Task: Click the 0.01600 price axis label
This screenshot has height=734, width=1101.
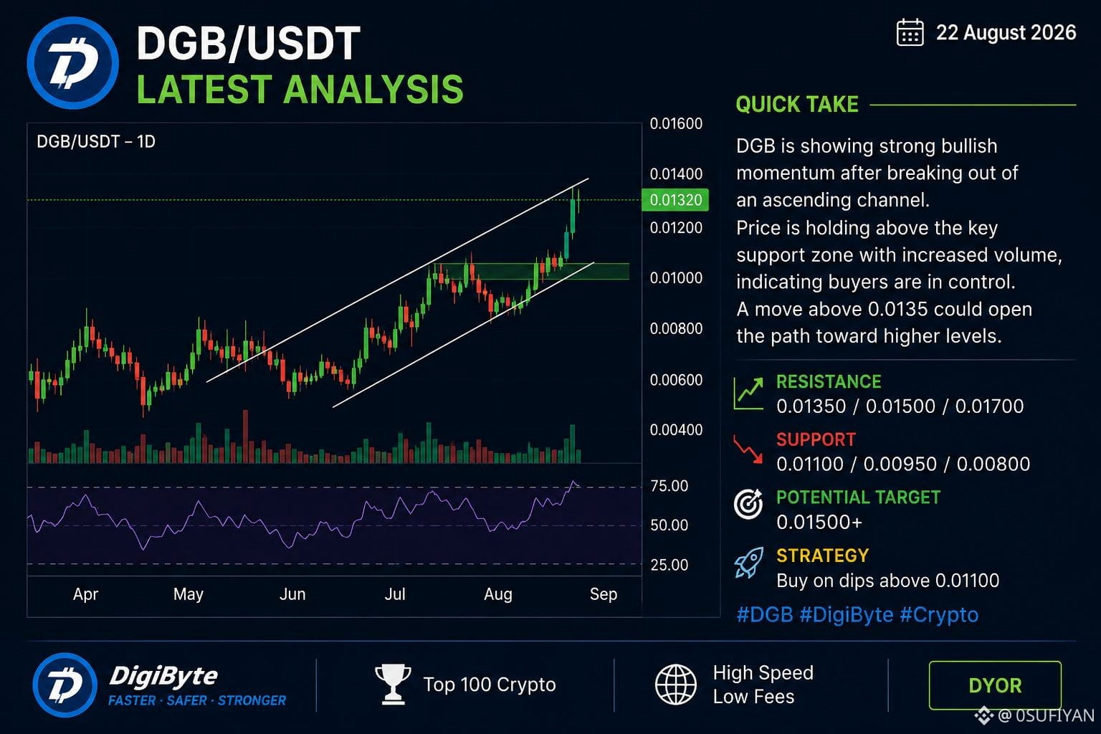Action: (676, 124)
